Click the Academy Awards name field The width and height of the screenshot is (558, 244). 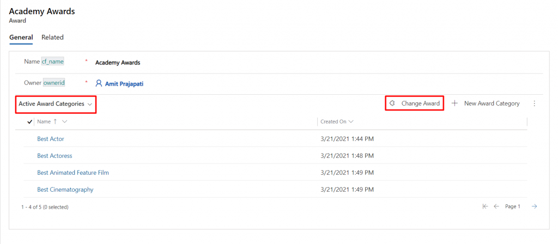(118, 63)
